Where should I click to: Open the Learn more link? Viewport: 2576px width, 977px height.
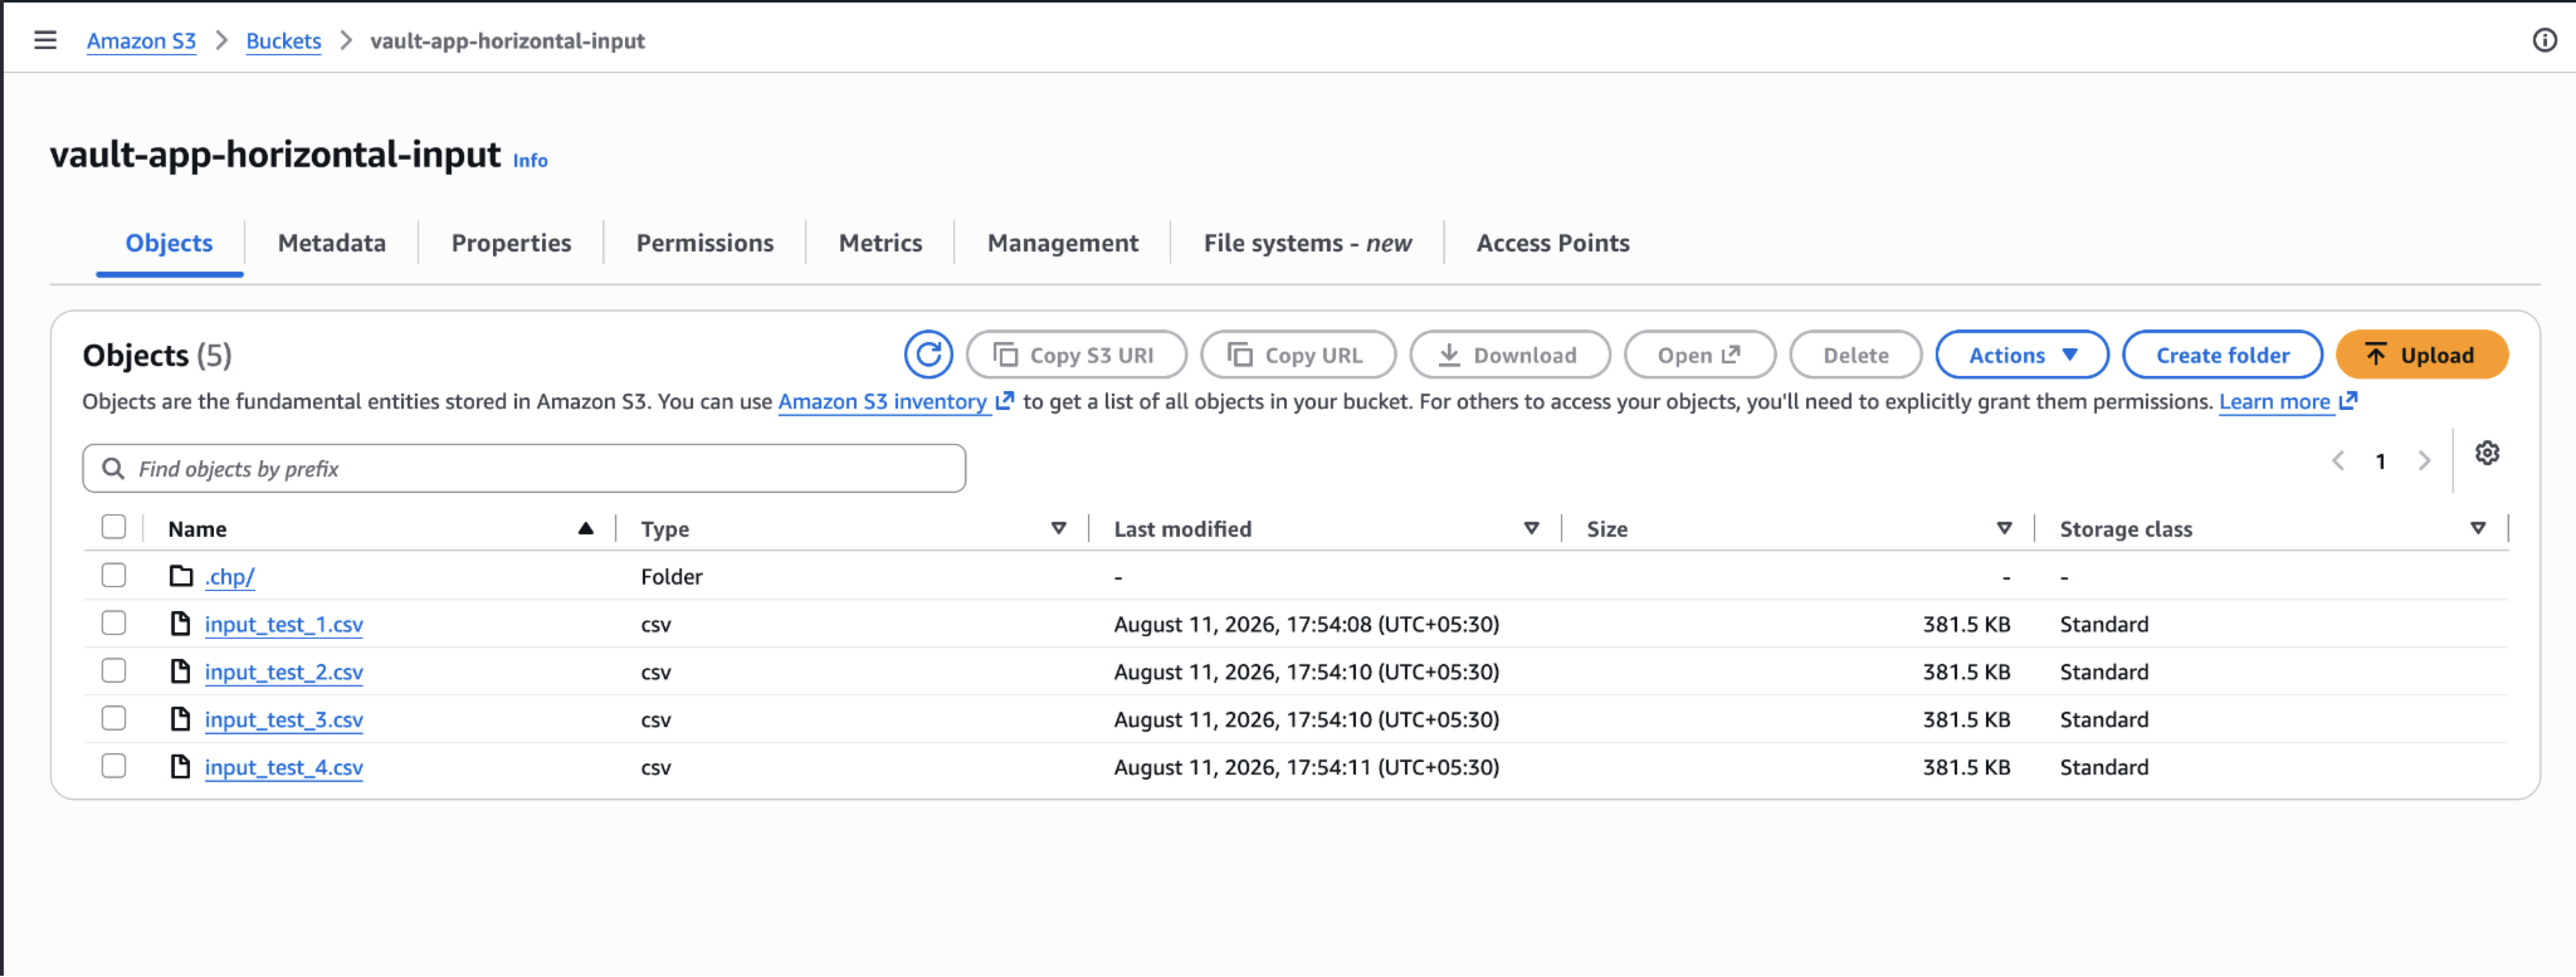2275,401
